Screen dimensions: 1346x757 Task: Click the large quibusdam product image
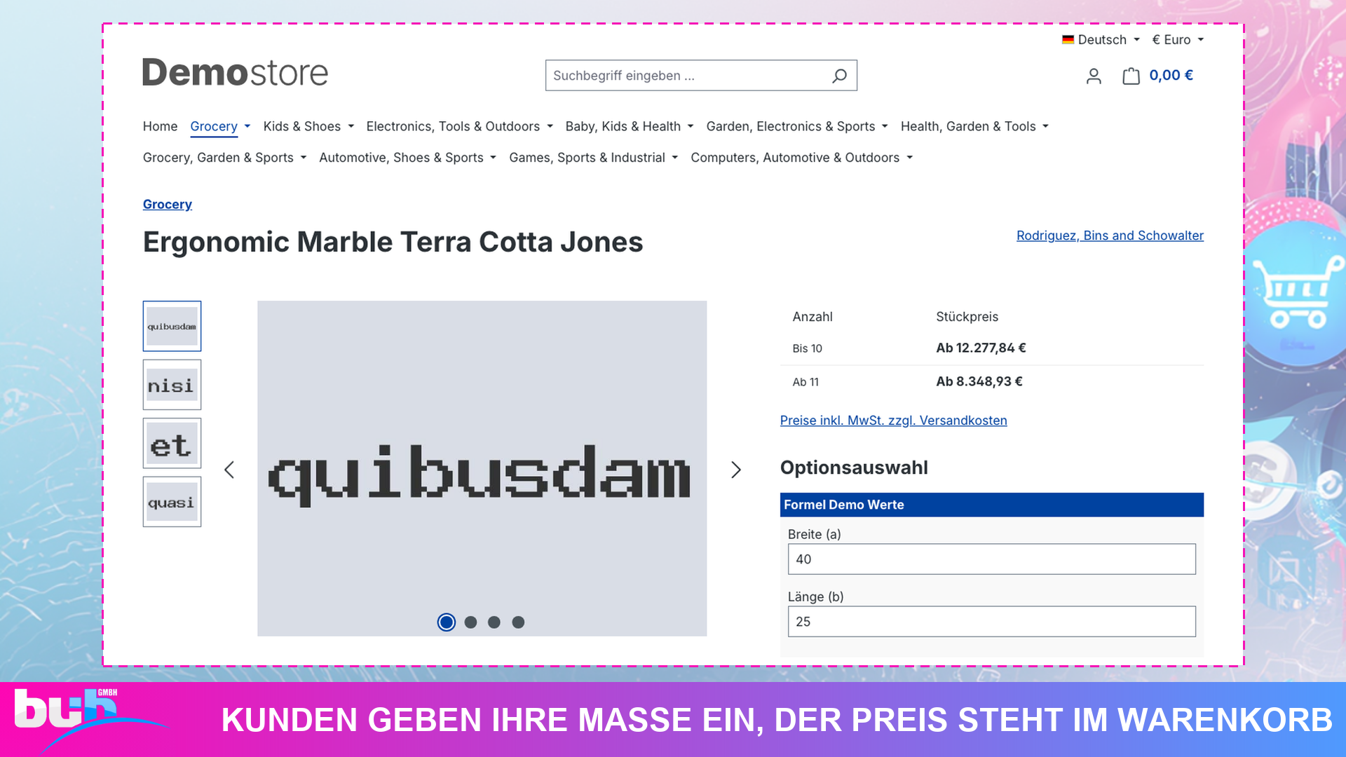(x=482, y=468)
